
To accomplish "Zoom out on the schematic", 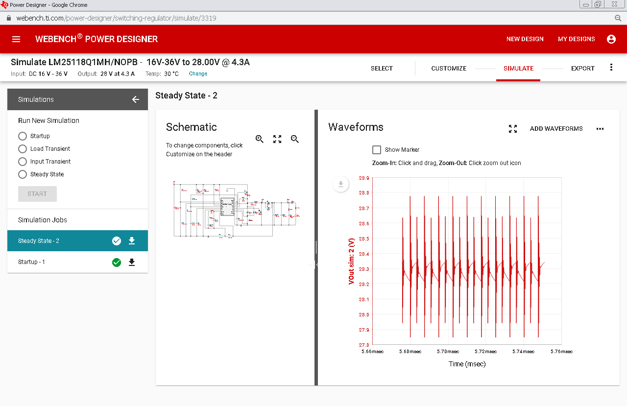I will point(295,139).
